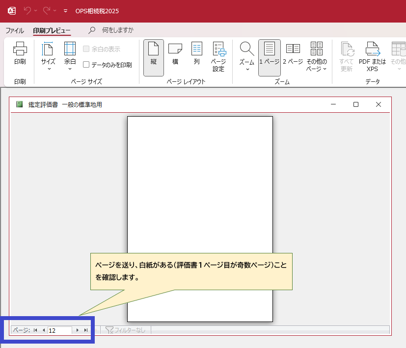The width and height of the screenshot is (406, 348).
Task: Jump to the first page
Action: coord(35,330)
